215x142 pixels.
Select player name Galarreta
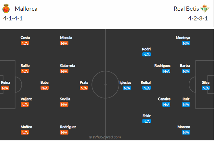point(67,66)
